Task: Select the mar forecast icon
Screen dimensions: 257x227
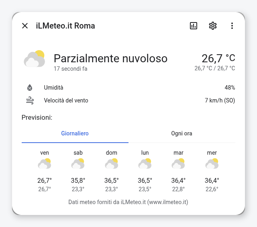Action: point(178,164)
